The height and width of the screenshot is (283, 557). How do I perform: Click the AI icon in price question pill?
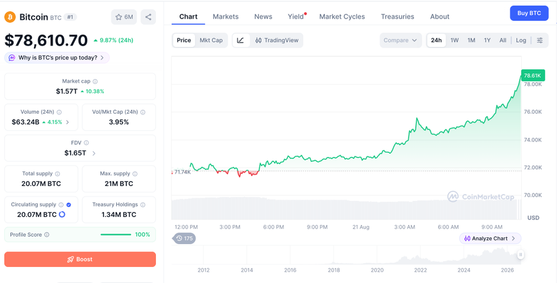pyautogui.click(x=12, y=58)
